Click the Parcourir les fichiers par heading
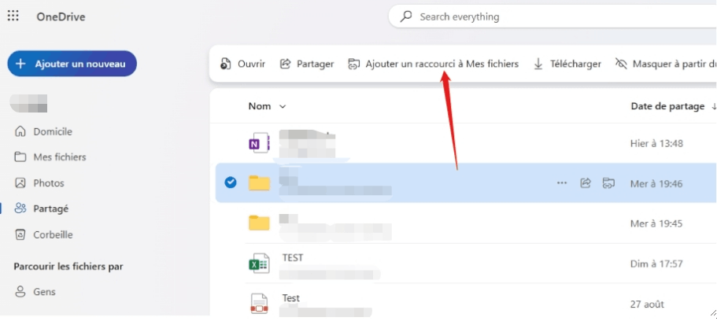Screen dimensions: 717x321 (68, 266)
